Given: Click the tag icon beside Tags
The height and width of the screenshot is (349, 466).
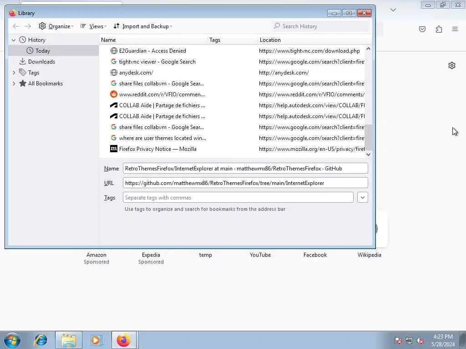Looking at the screenshot, I should [x=23, y=72].
